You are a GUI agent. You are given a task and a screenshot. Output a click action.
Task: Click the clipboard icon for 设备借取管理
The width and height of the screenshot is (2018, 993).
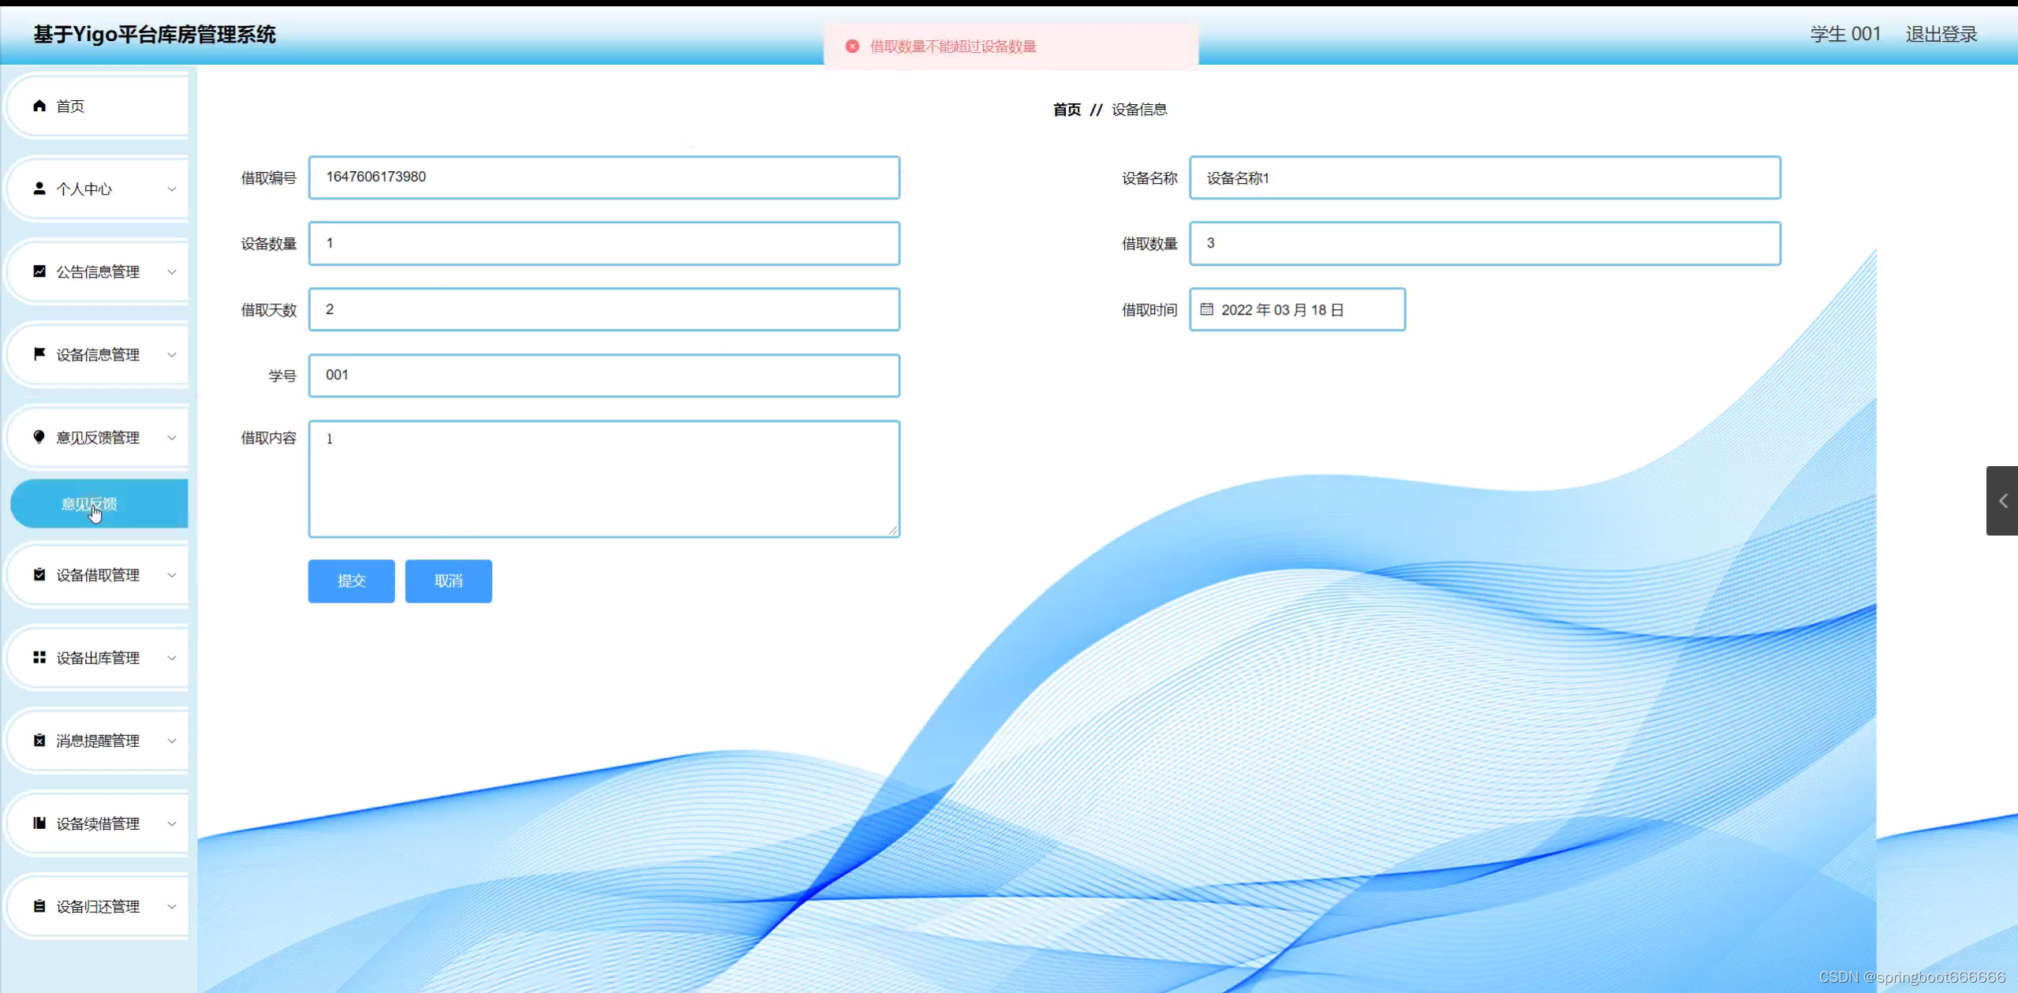point(39,574)
